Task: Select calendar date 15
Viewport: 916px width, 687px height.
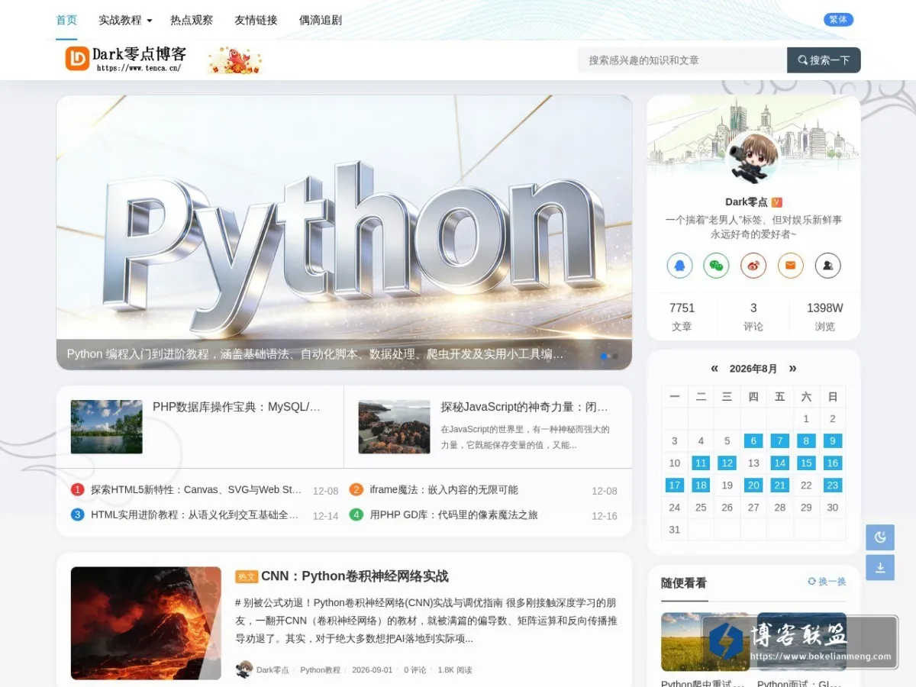Action: click(806, 463)
